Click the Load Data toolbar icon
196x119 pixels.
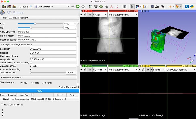3,6
